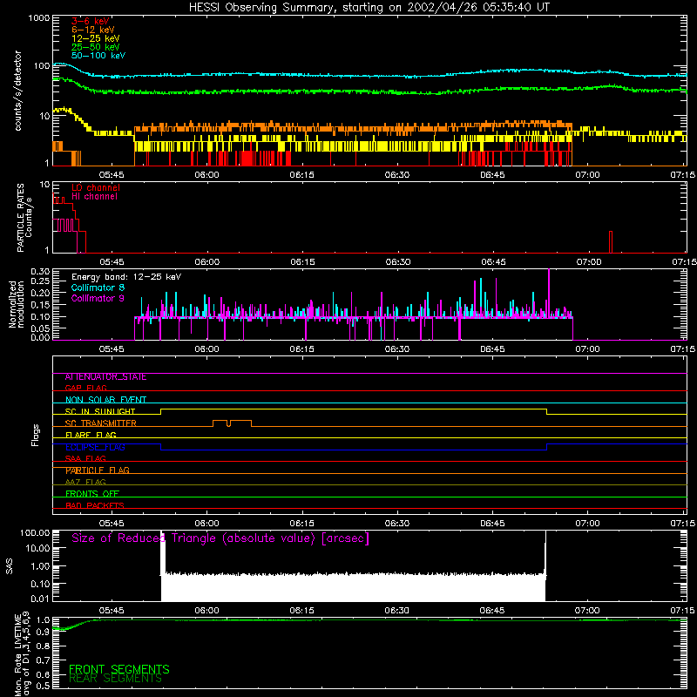Click the SAA_FLAG label

(x=85, y=458)
